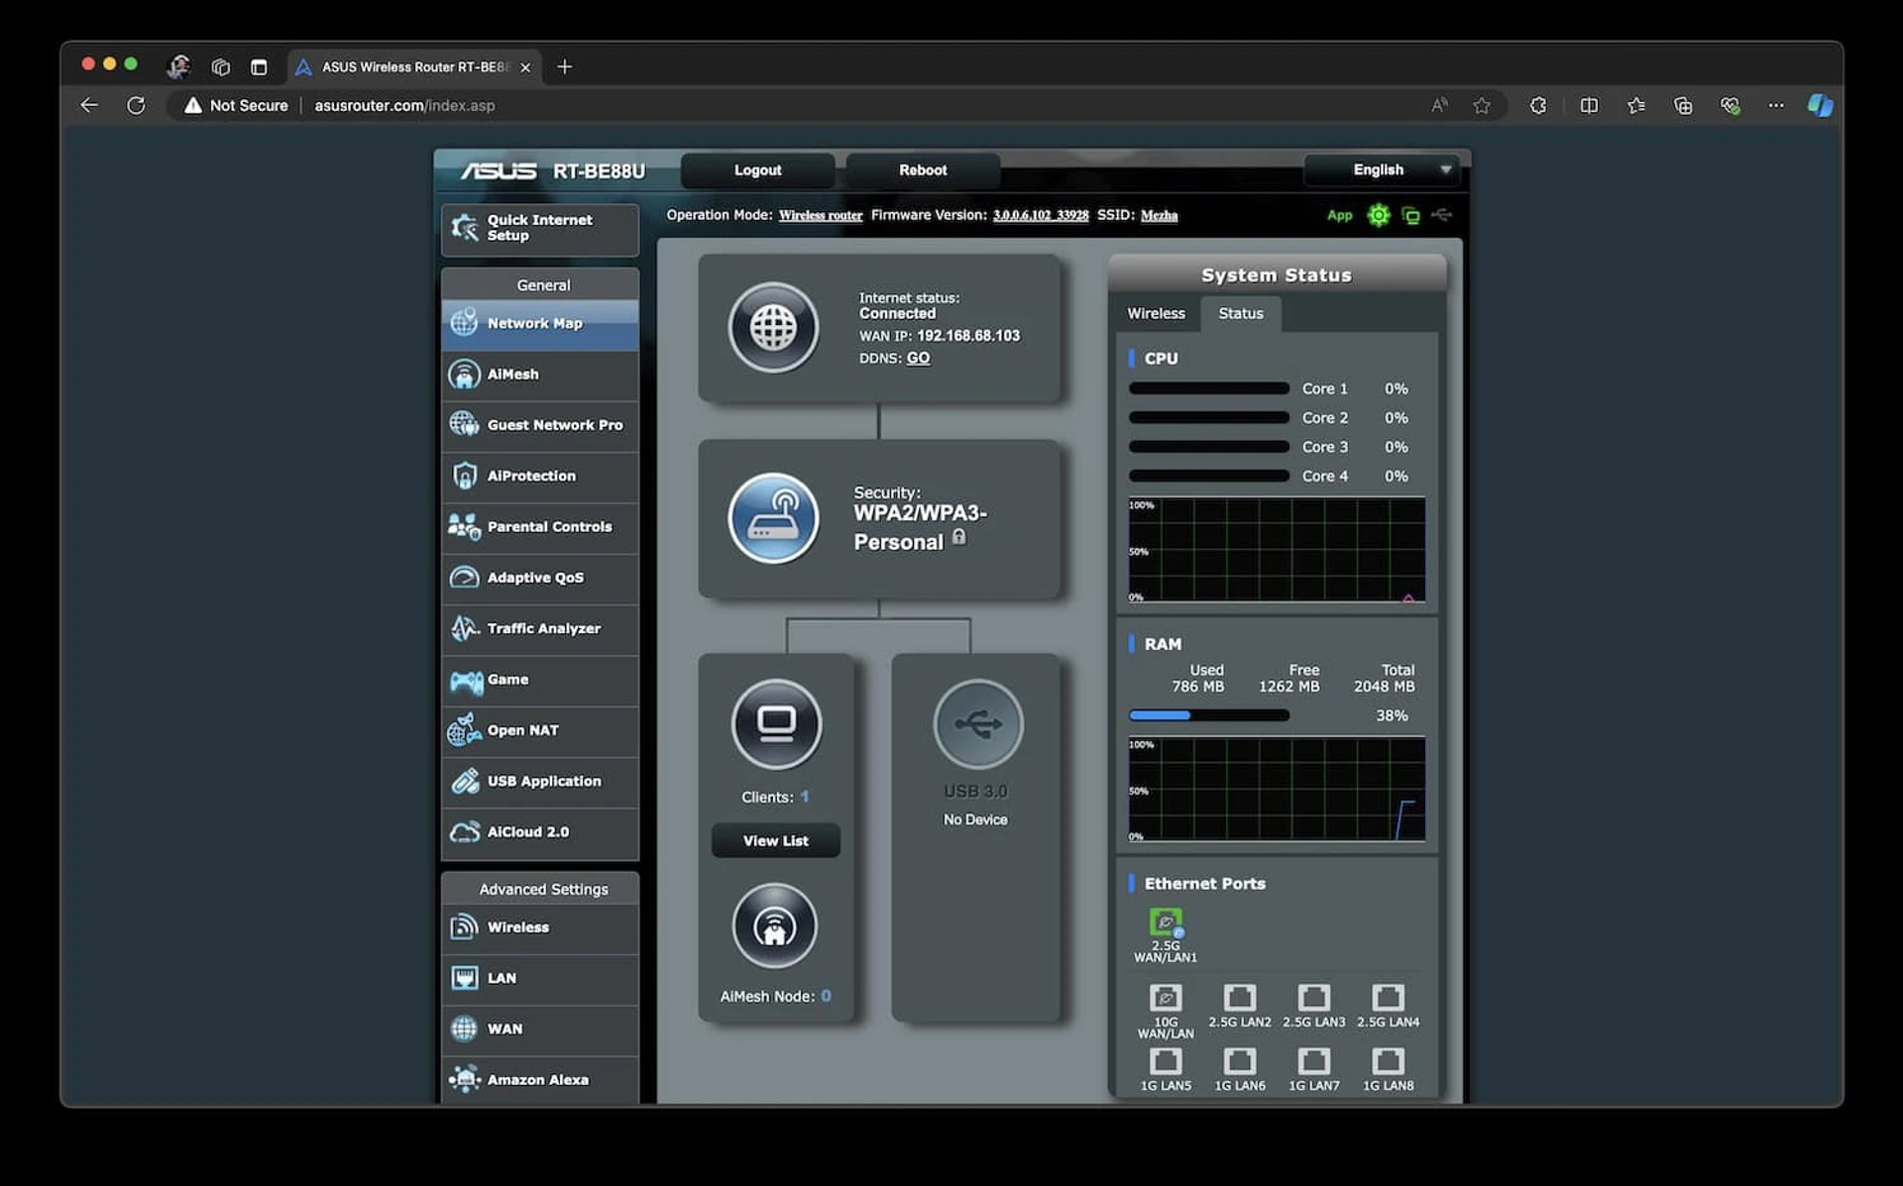The height and width of the screenshot is (1186, 1903).
Task: Click the Clients count number 1
Action: (805, 798)
